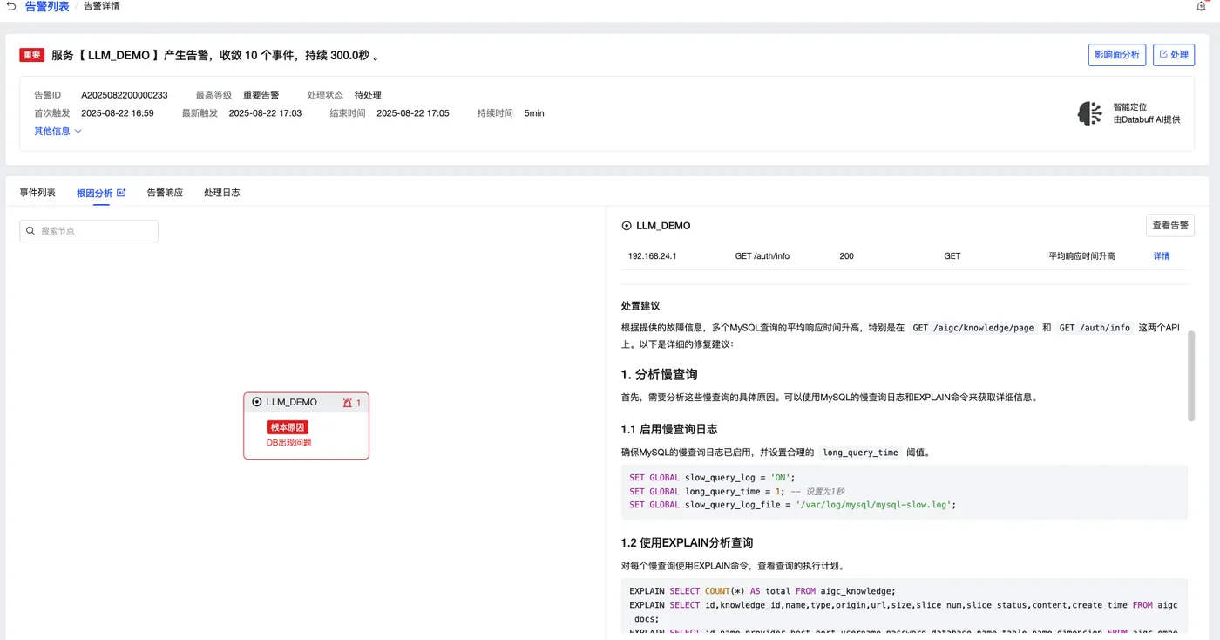This screenshot has height=640, width=1220.
Task: Click the 1.2 使用EXPLAIN分析查询 heading
Action: click(x=688, y=542)
